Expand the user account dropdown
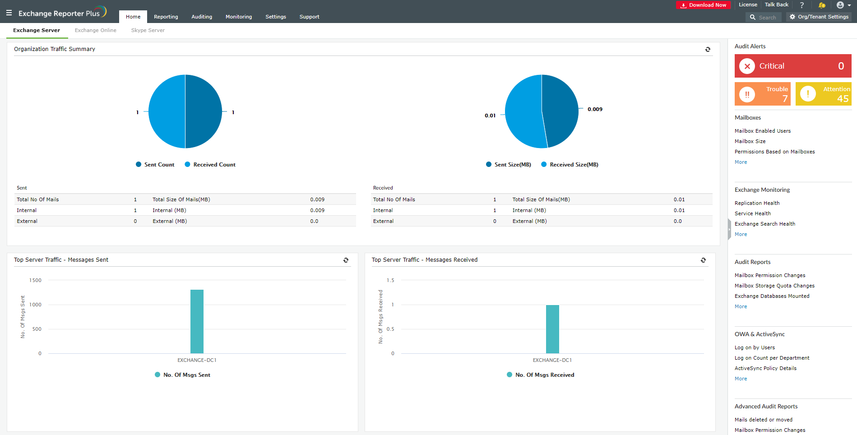Image resolution: width=857 pixels, height=435 pixels. (x=843, y=5)
